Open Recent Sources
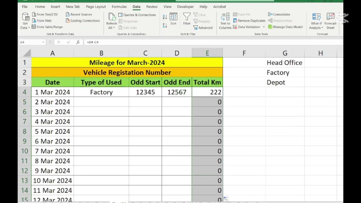This screenshot has height=203, width=361. coord(79,14)
